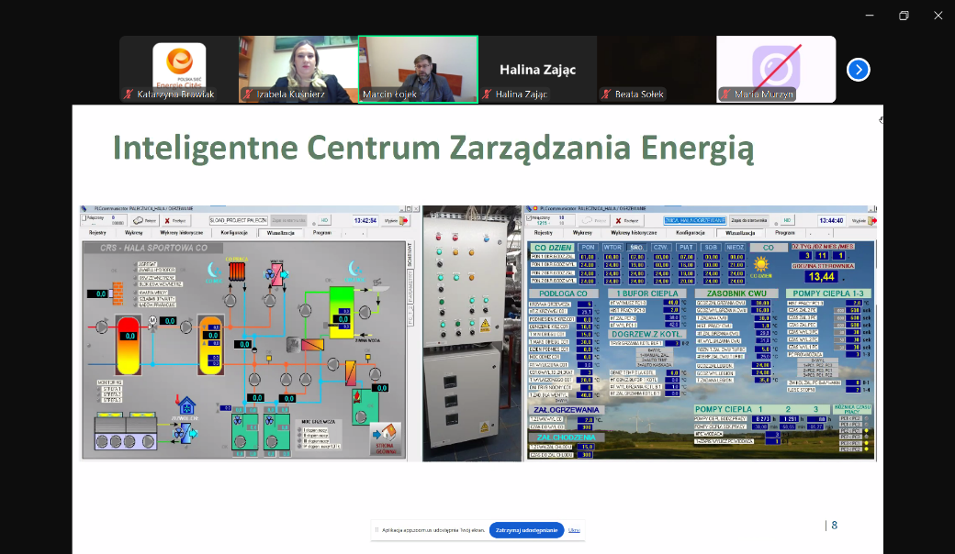955x554 pixels.
Task: Click Godzina Sterownika 13,44 value display
Action: point(819,277)
